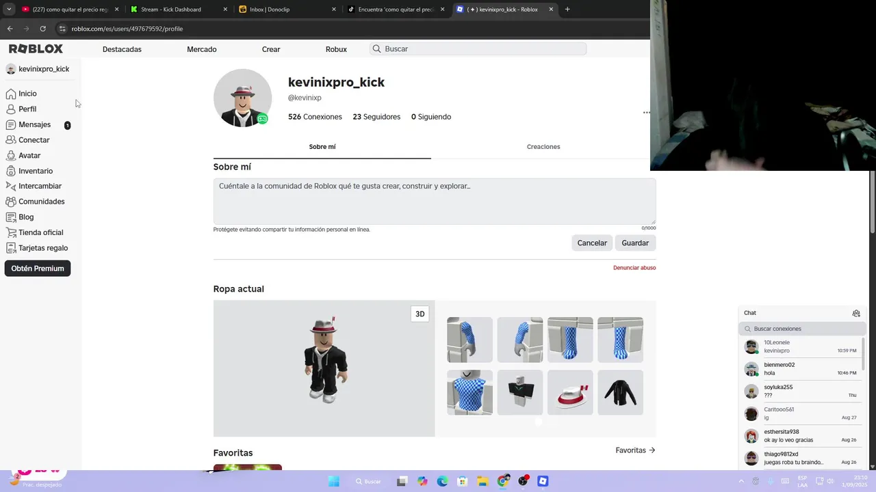Reload the page with the refresh icon
The width and height of the screenshot is (876, 492).
[42, 29]
